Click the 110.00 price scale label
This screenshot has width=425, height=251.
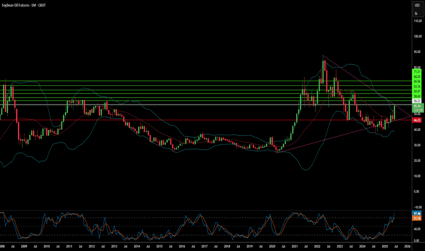pyautogui.click(x=418, y=21)
